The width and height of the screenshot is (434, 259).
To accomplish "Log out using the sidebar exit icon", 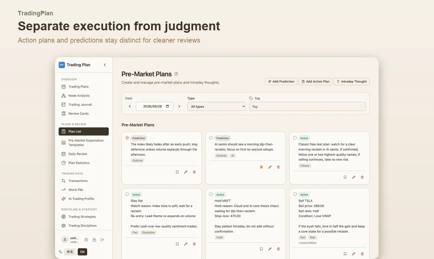I will pos(102,240).
